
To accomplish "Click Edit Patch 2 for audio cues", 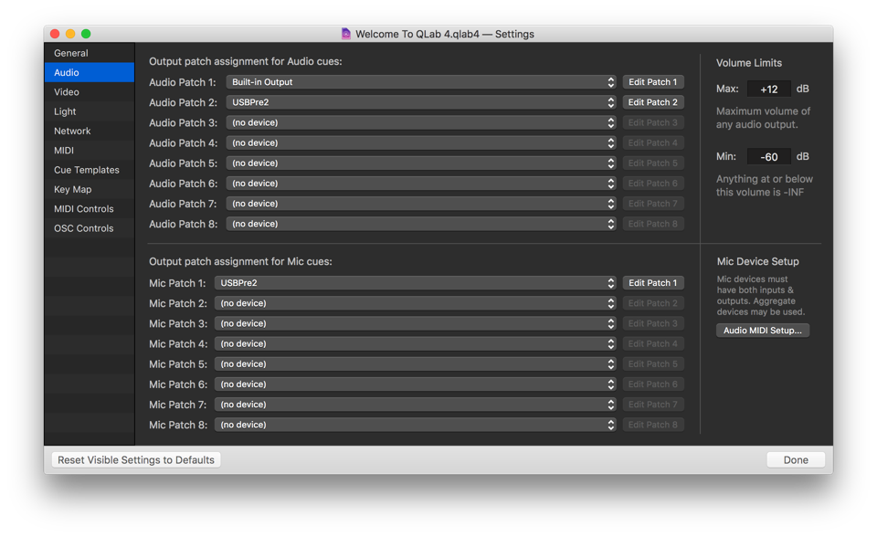I will pos(652,102).
